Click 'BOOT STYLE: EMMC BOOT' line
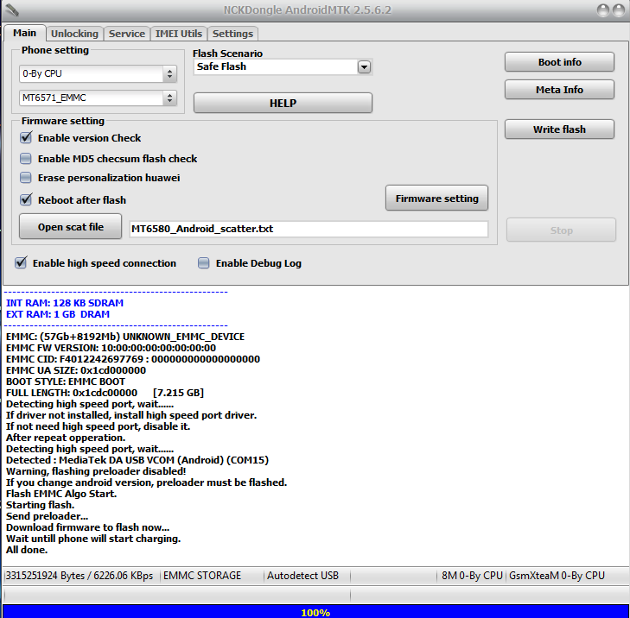 pos(66,382)
